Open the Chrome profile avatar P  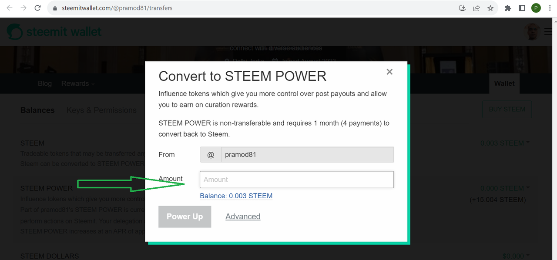coord(536,8)
